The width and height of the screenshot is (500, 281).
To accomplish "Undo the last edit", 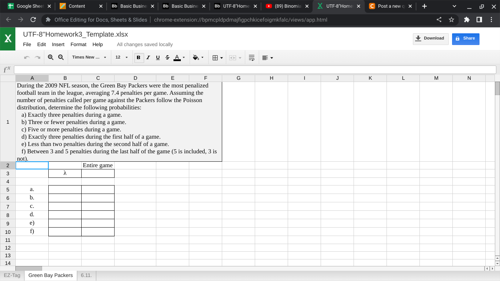I will tap(27, 57).
